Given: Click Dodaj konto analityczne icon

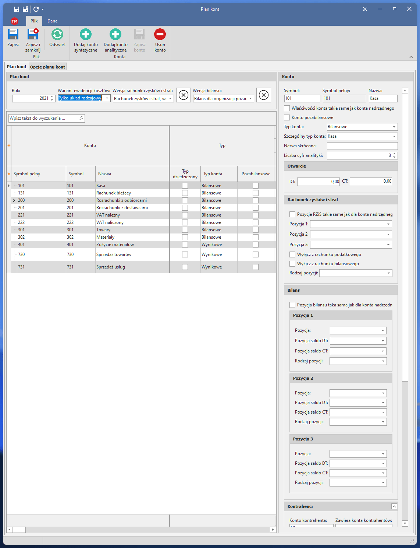Looking at the screenshot, I should point(115,35).
